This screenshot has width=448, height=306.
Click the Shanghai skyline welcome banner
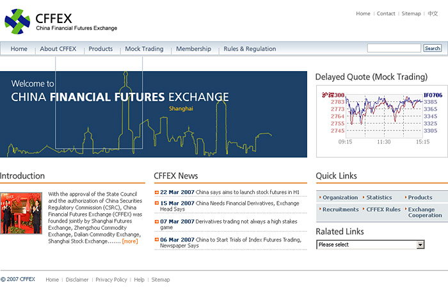(x=154, y=114)
